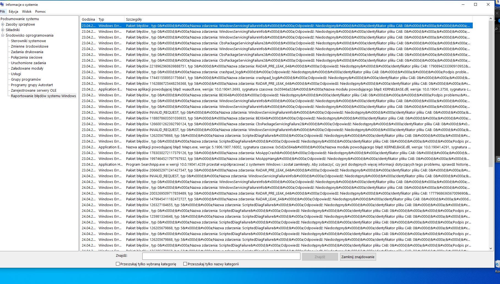Image resolution: width=500 pixels, height=284 pixels.
Task: Select the MoAppHang error row
Action: pyautogui.click(x=277, y=159)
